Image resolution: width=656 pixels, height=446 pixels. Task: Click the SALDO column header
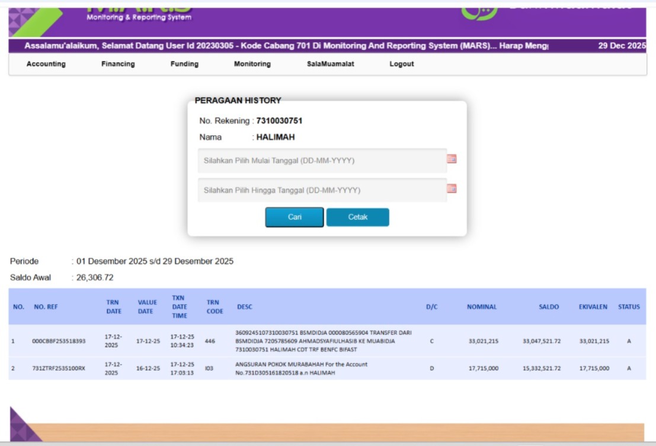click(549, 307)
